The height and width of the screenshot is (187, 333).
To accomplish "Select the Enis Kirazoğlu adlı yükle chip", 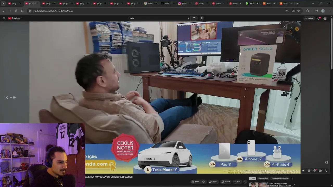I will click(x=280, y=178).
